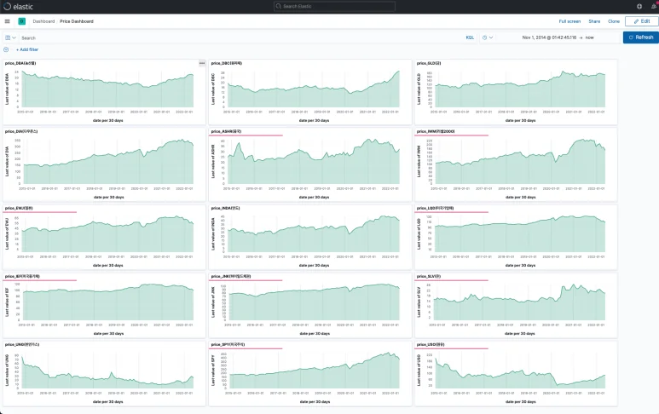
Task: Click the Elastic logo in header
Action: tap(18, 6)
